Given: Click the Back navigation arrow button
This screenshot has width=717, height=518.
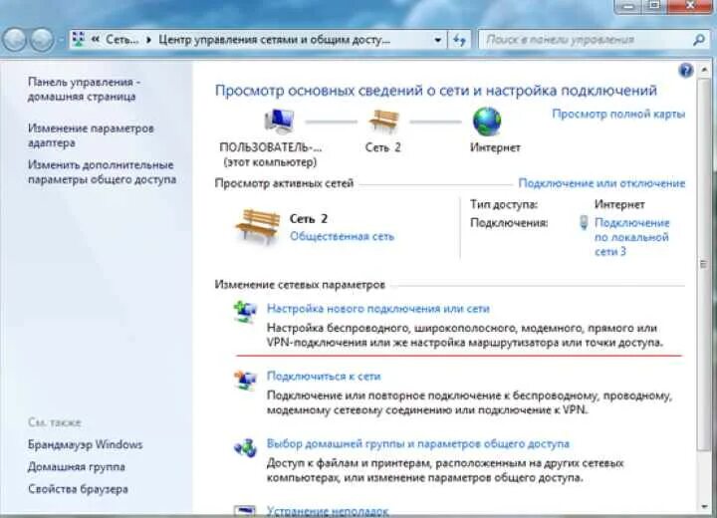Looking at the screenshot, I should pos(14,40).
